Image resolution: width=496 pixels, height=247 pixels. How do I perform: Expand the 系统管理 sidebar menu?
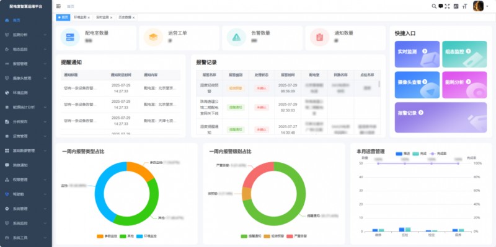26,209
